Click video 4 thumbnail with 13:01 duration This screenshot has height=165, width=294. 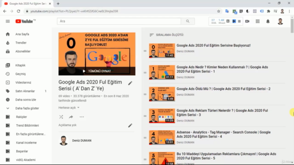[162, 137]
